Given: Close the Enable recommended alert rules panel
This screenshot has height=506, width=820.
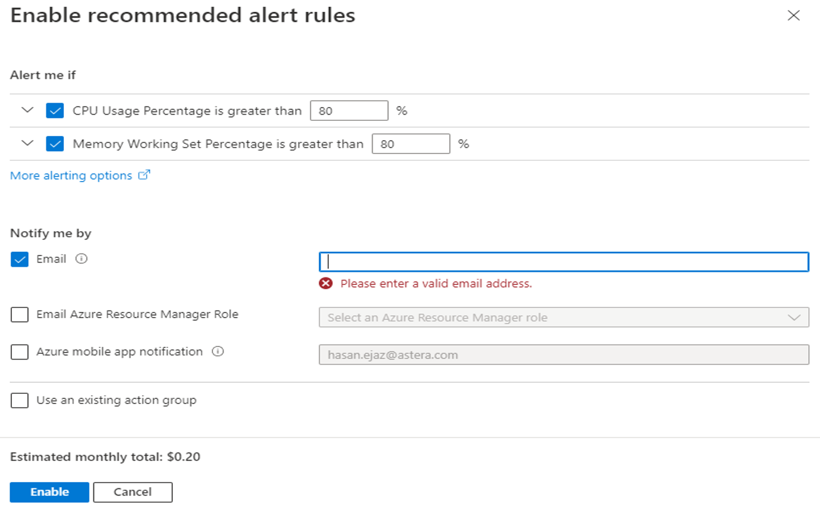Looking at the screenshot, I should pyautogui.click(x=793, y=16).
